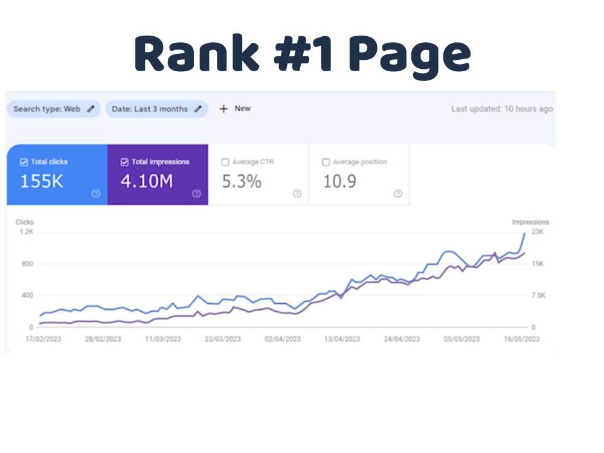604x453 pixels.
Task: Enable the Average CTR checkbox
Action: tap(225, 162)
